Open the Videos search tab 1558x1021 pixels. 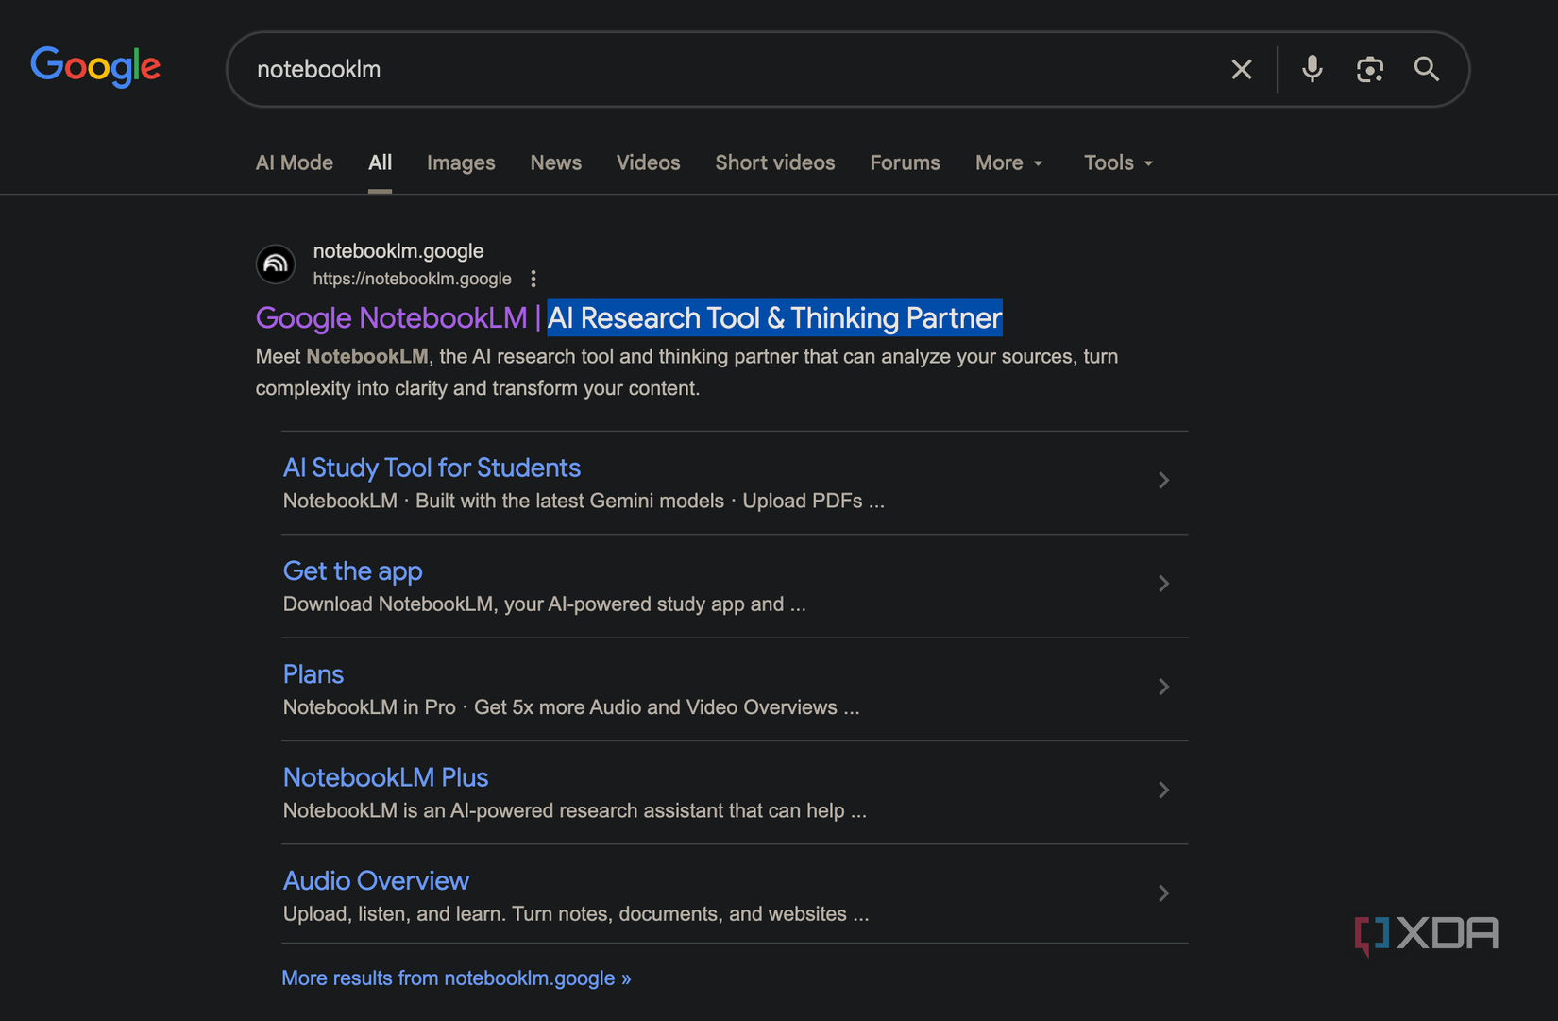(648, 162)
